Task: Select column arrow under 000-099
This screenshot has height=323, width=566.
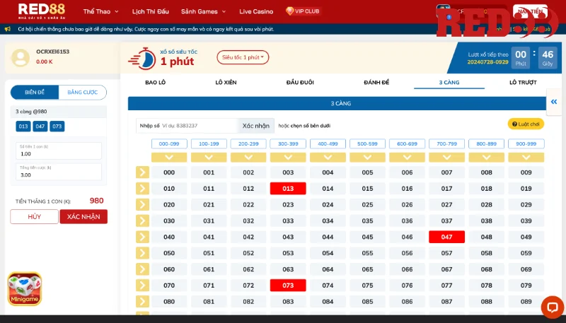Action: pos(169,157)
